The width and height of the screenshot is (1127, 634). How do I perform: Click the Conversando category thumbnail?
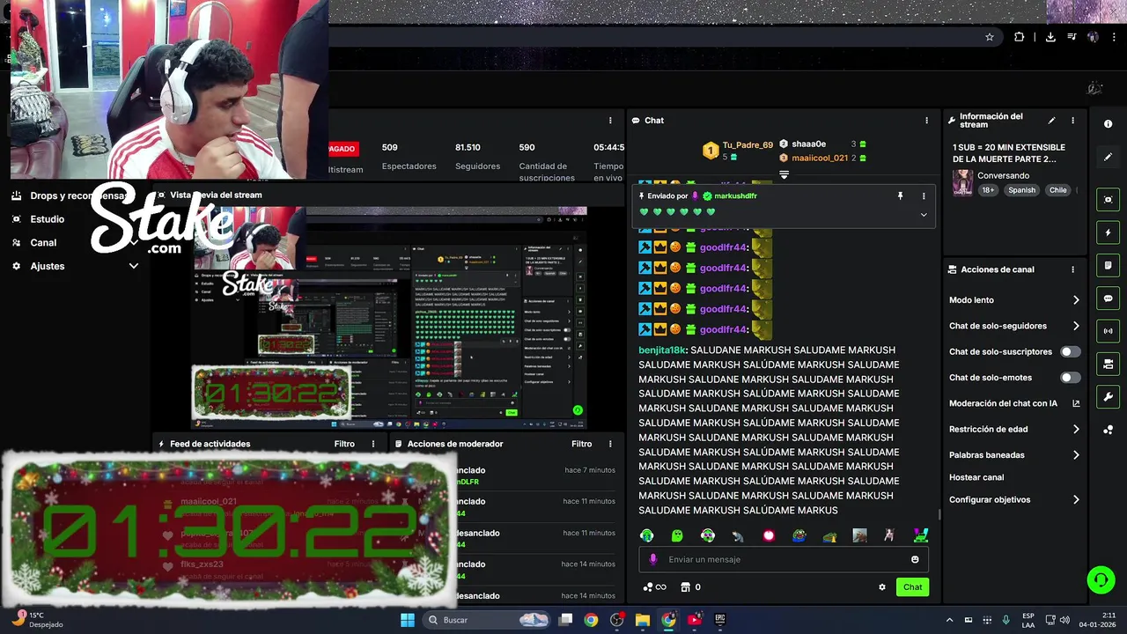[x=963, y=183]
